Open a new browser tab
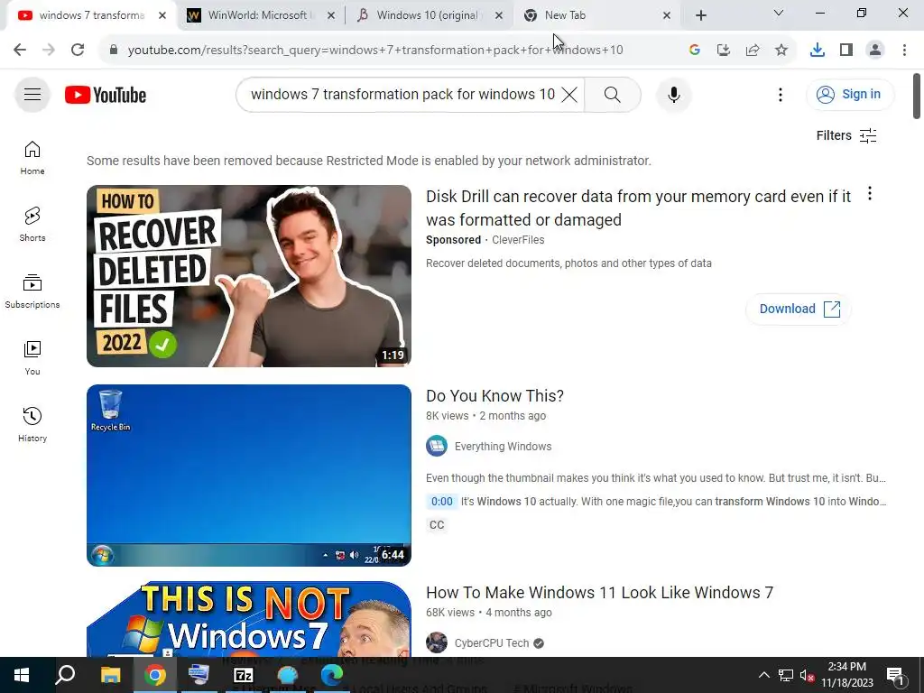 pyautogui.click(x=700, y=15)
